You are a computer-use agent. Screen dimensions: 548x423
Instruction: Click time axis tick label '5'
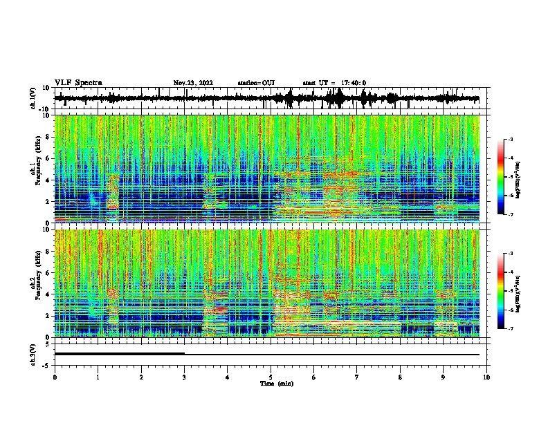(271, 377)
